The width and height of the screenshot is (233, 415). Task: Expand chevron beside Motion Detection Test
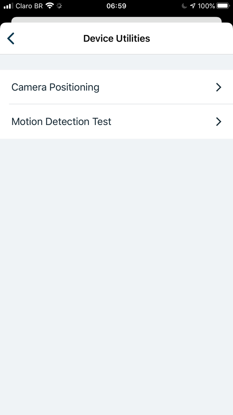[218, 121]
